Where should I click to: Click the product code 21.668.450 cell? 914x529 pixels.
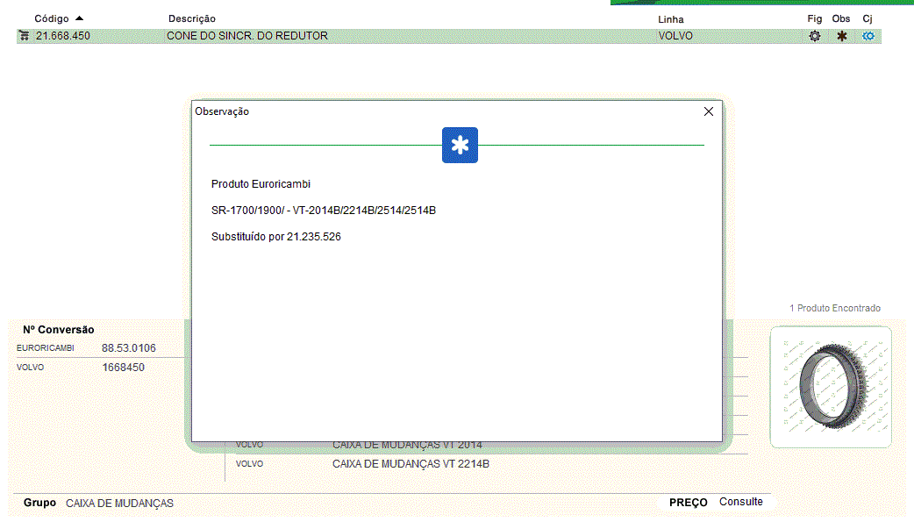click(x=62, y=36)
